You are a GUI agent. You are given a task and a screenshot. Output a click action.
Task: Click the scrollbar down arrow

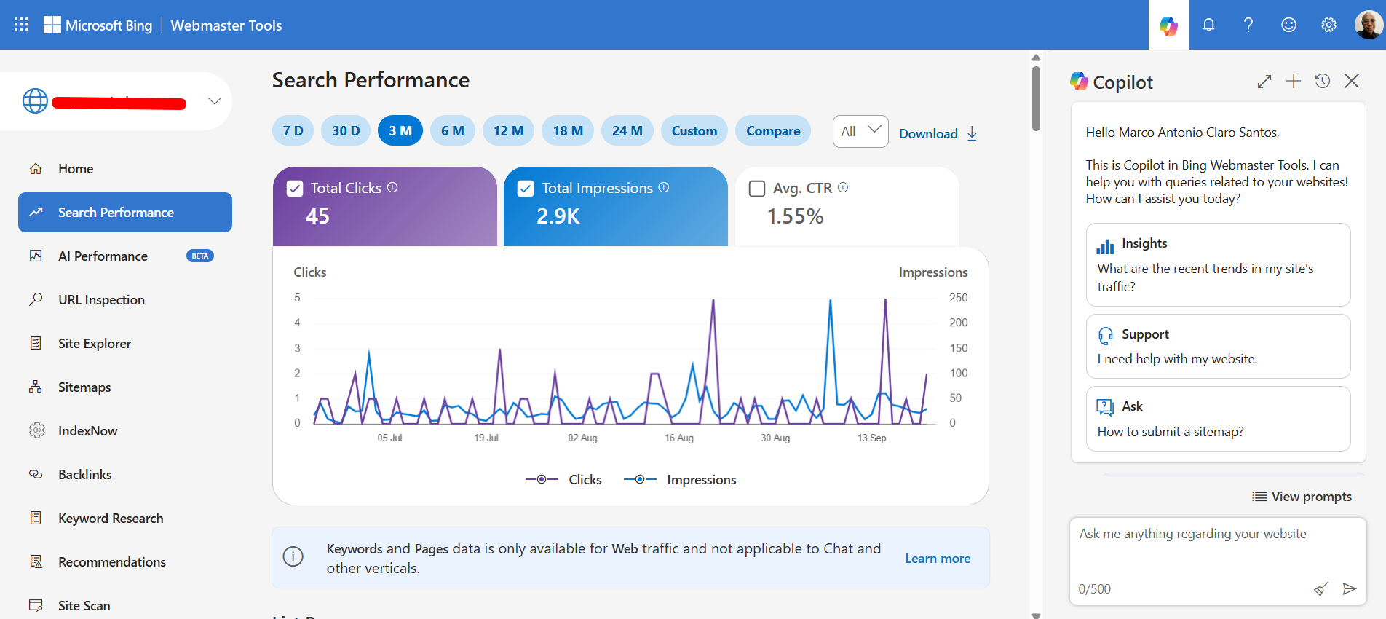(1036, 615)
